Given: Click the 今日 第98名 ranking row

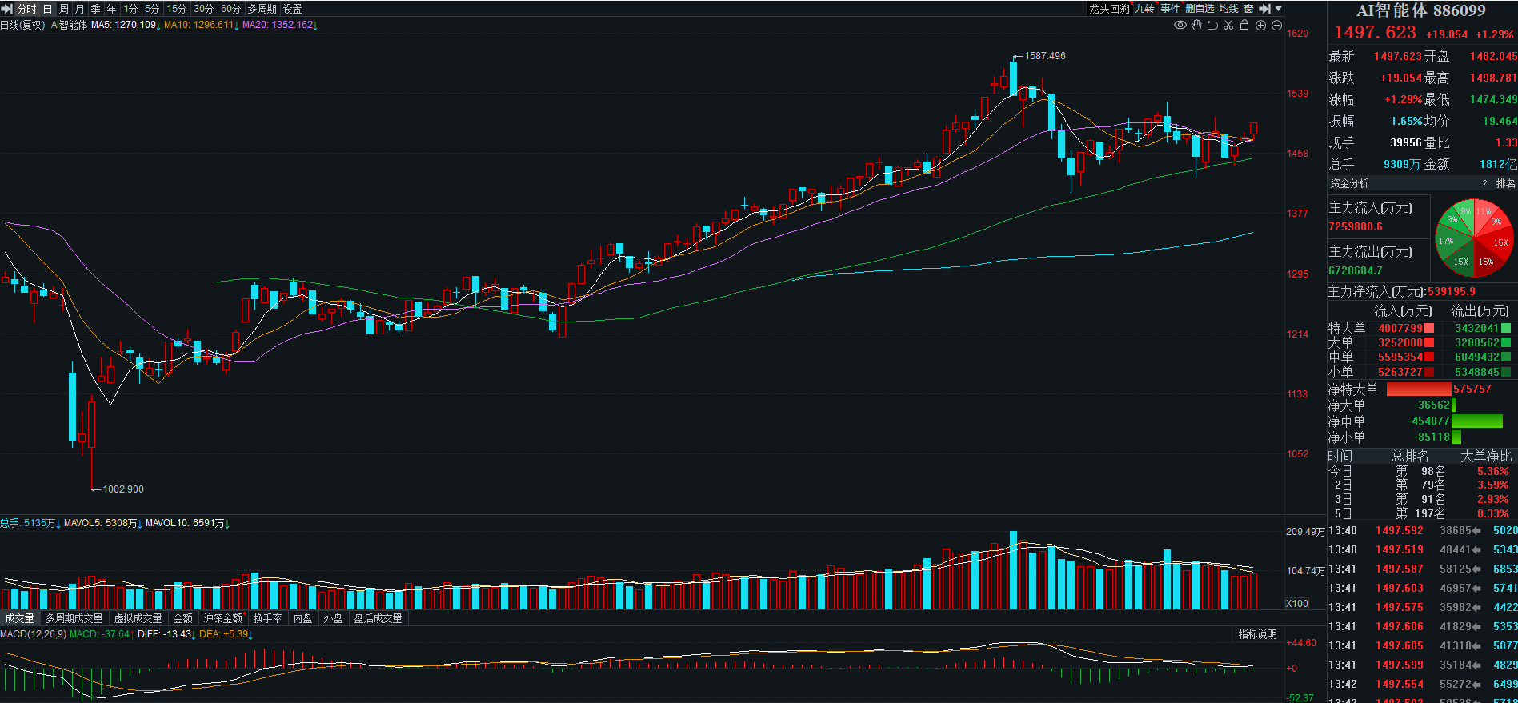Looking at the screenshot, I should point(1421,472).
